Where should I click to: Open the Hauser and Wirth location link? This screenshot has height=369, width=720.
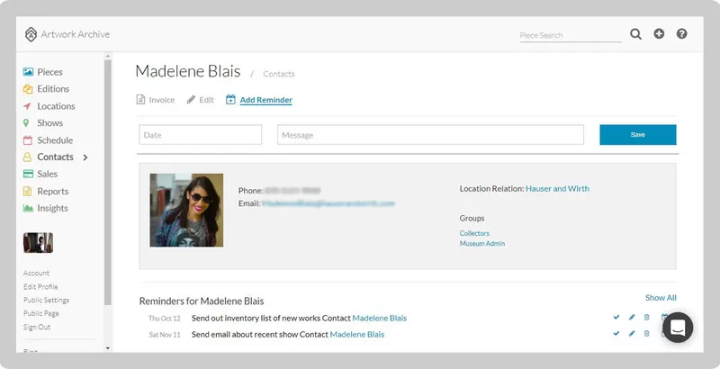click(557, 189)
